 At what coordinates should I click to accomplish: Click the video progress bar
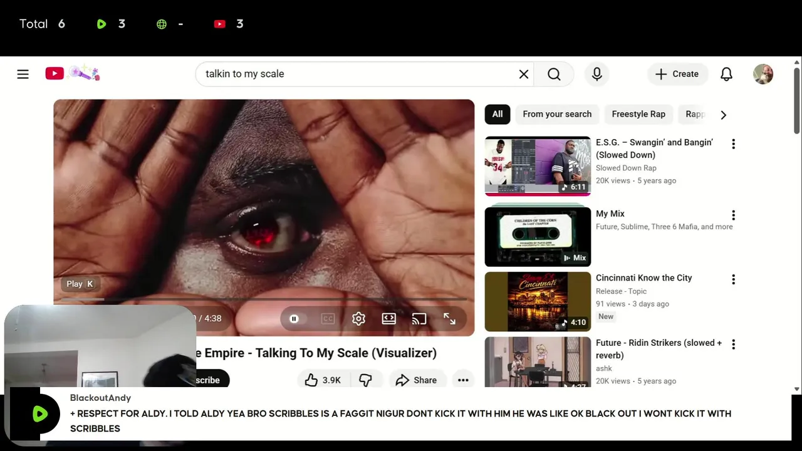(264, 299)
